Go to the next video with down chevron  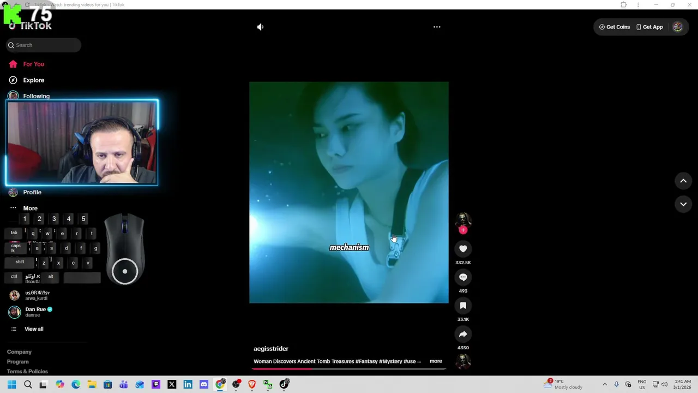click(x=683, y=204)
